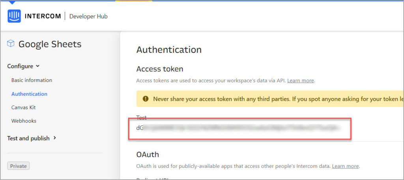Screen dimensions: 404x180
Task: Click the Private status badge
Action: 18,166
